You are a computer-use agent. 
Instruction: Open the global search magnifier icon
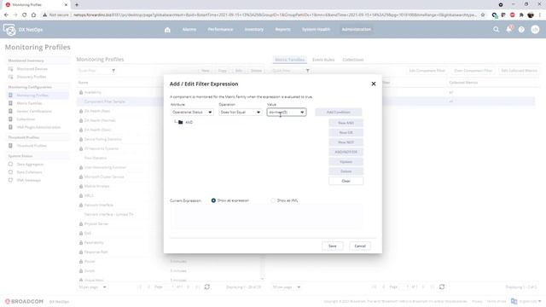click(x=497, y=30)
